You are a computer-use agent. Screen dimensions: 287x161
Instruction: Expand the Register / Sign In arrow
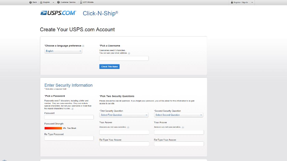coord(252,2)
